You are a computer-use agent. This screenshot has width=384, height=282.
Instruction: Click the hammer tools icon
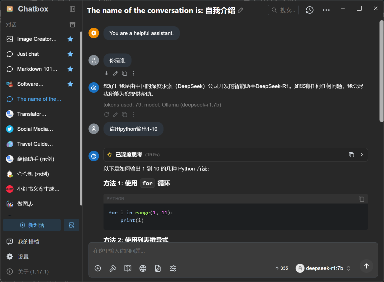point(113,268)
